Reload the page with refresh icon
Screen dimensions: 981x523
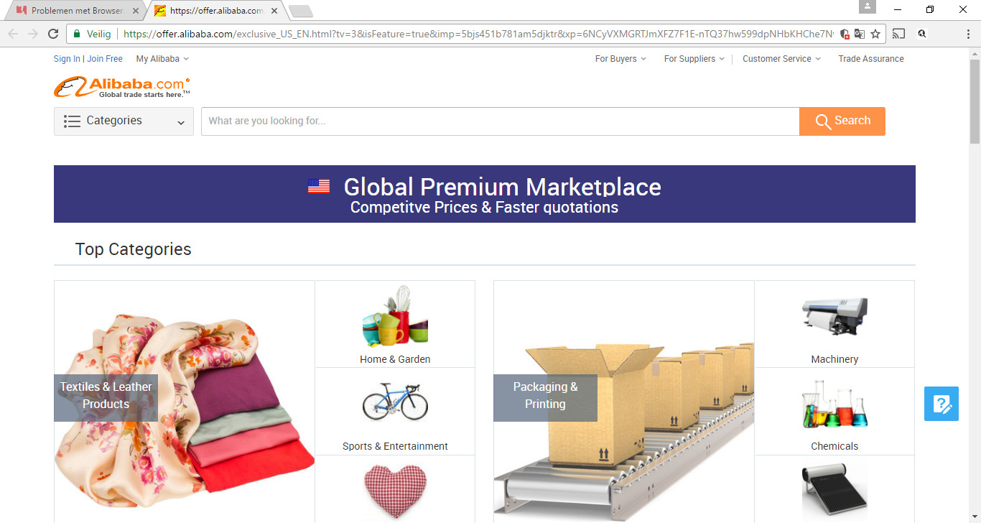pyautogui.click(x=53, y=34)
